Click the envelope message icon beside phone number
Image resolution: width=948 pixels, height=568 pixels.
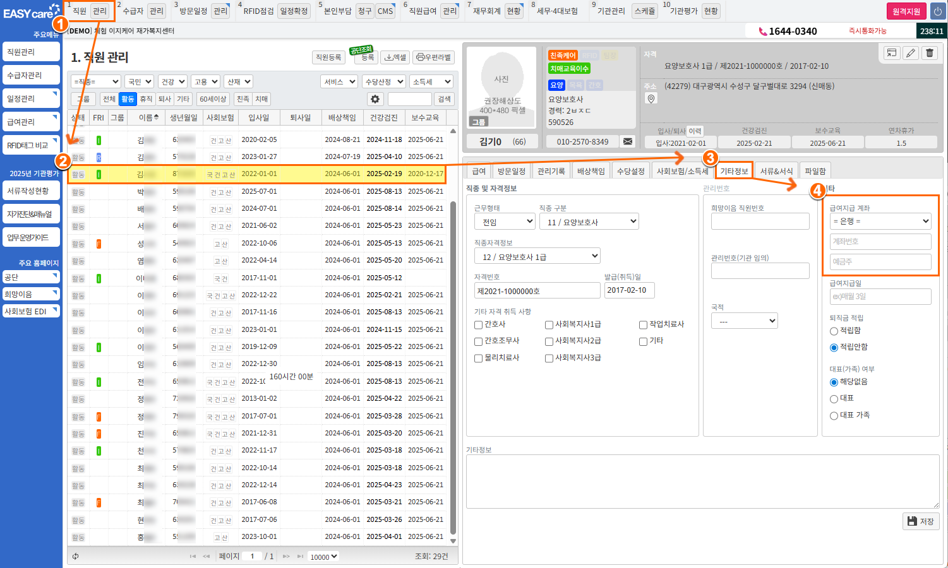point(628,141)
